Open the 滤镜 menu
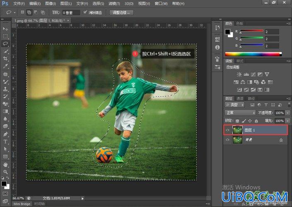Viewport: 292px width, 207px height. coord(114,4)
